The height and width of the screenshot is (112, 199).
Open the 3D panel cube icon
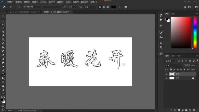point(161,54)
